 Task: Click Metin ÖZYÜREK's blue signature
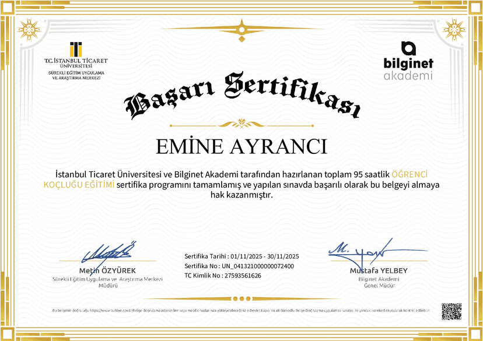[109, 252]
